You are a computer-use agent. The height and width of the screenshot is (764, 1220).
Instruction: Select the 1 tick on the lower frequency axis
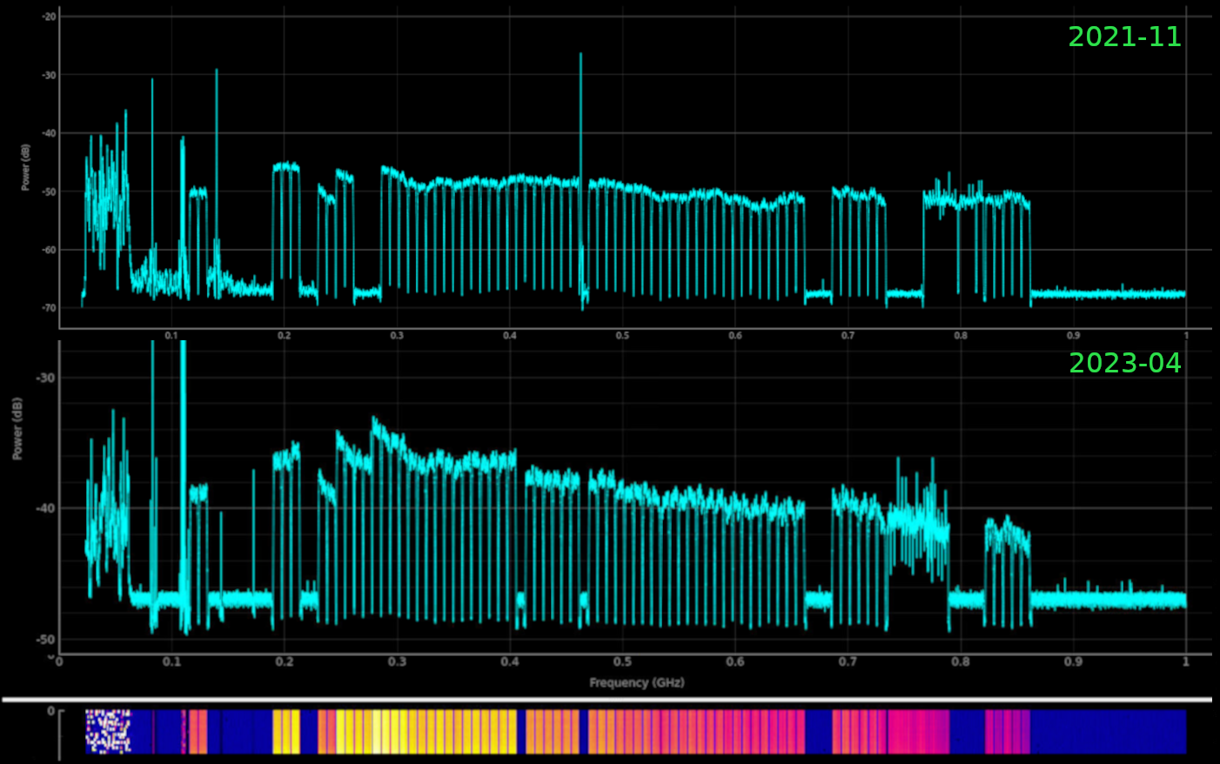click(x=1185, y=662)
